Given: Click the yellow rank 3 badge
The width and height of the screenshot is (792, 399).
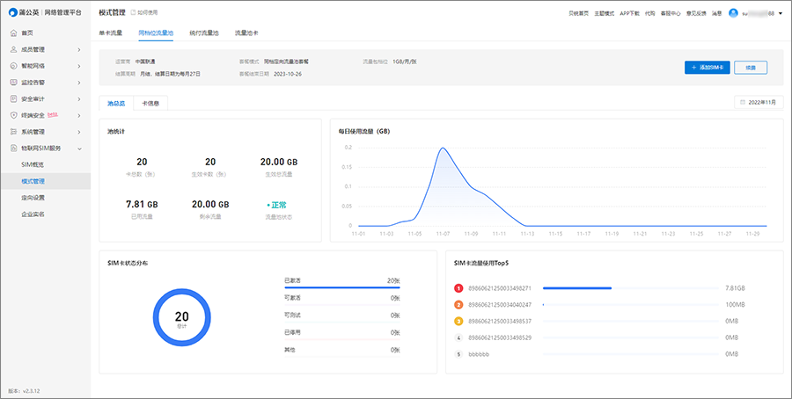Looking at the screenshot, I should coord(458,322).
